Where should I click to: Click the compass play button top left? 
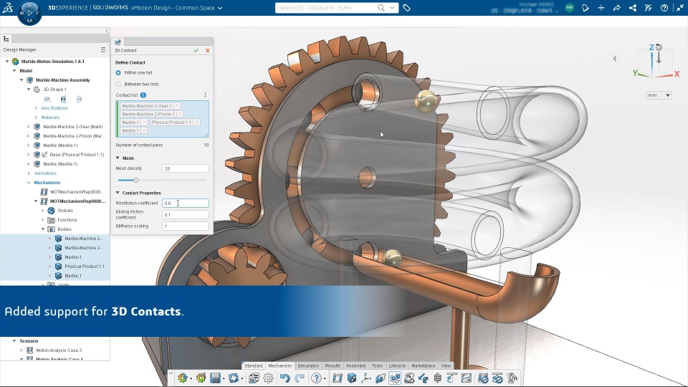[29, 13]
